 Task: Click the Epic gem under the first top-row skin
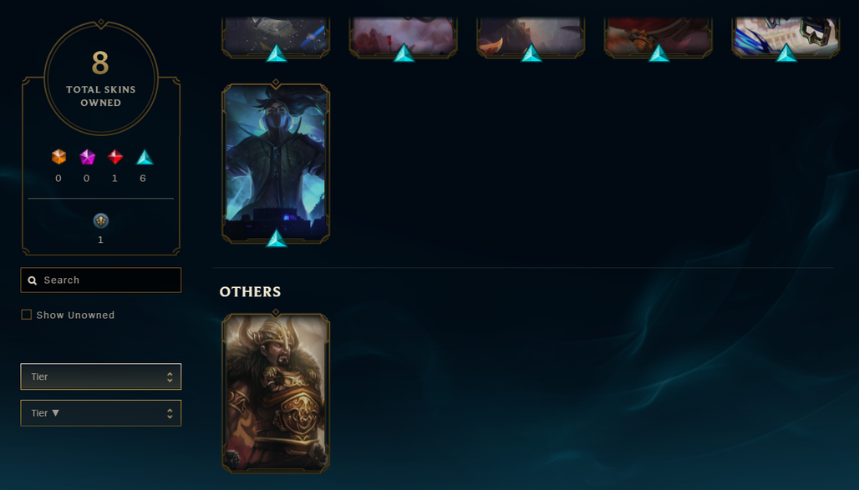point(276,53)
